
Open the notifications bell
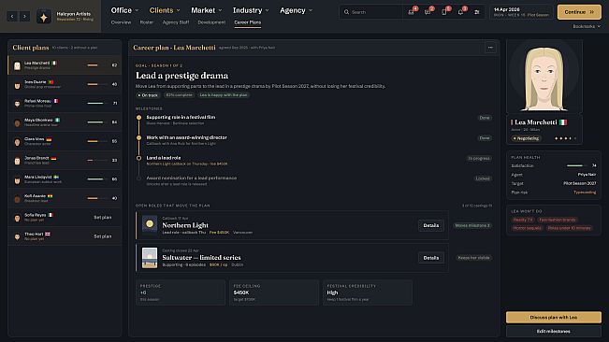coord(460,12)
